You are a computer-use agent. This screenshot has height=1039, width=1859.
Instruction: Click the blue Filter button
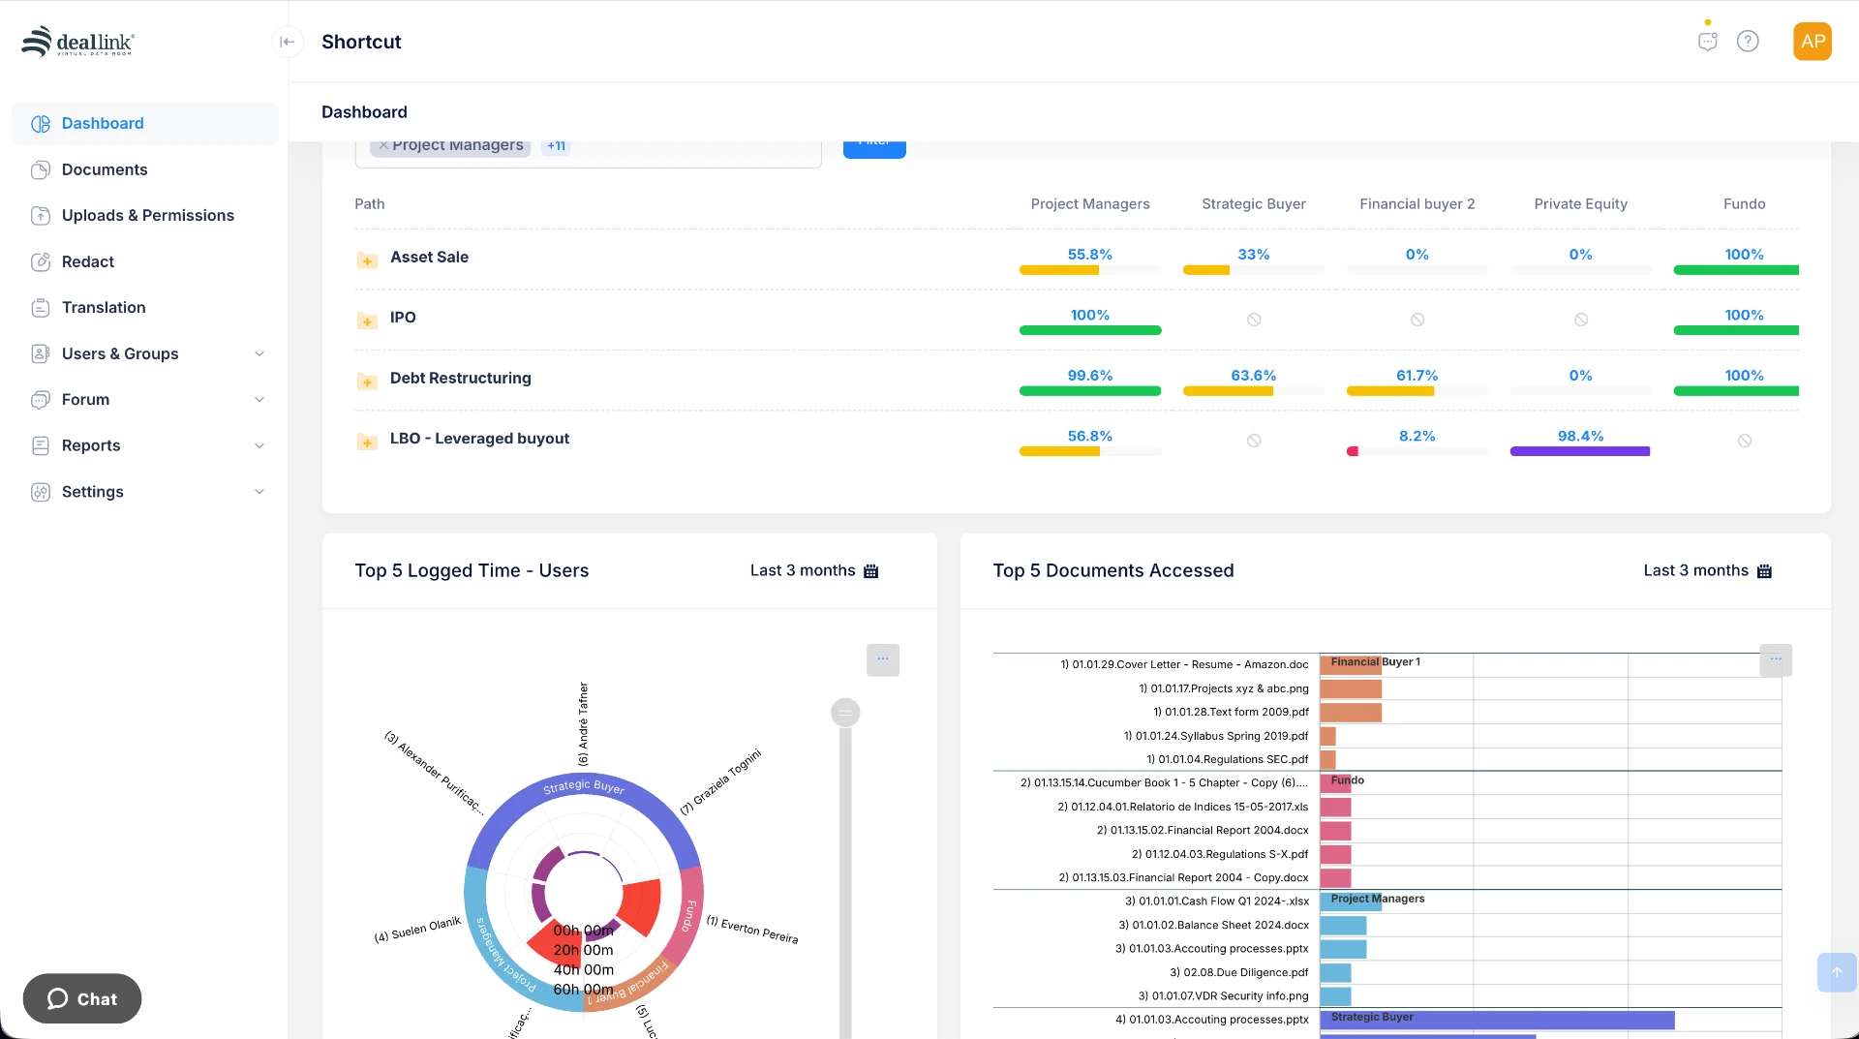tap(874, 149)
